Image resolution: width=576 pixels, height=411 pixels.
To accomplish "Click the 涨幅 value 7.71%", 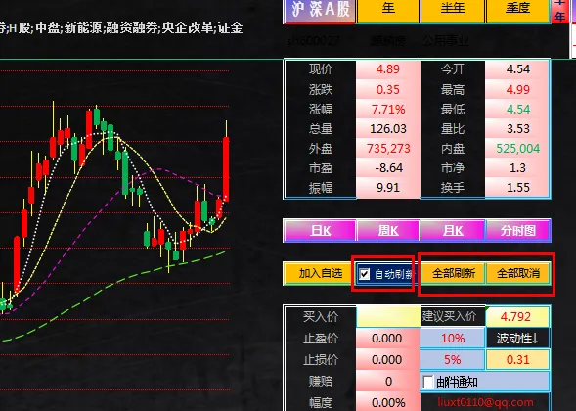I will (388, 110).
